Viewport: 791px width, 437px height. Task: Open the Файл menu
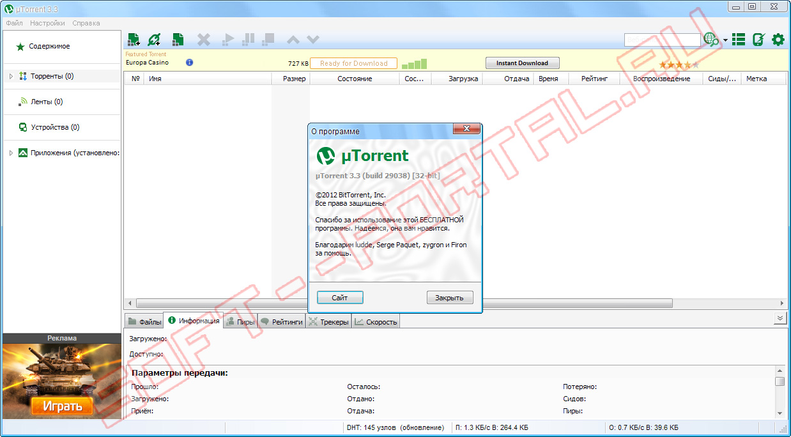[x=14, y=23]
